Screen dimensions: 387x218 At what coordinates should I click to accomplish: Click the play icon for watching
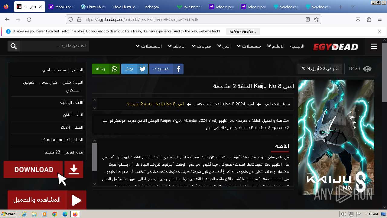76,200
